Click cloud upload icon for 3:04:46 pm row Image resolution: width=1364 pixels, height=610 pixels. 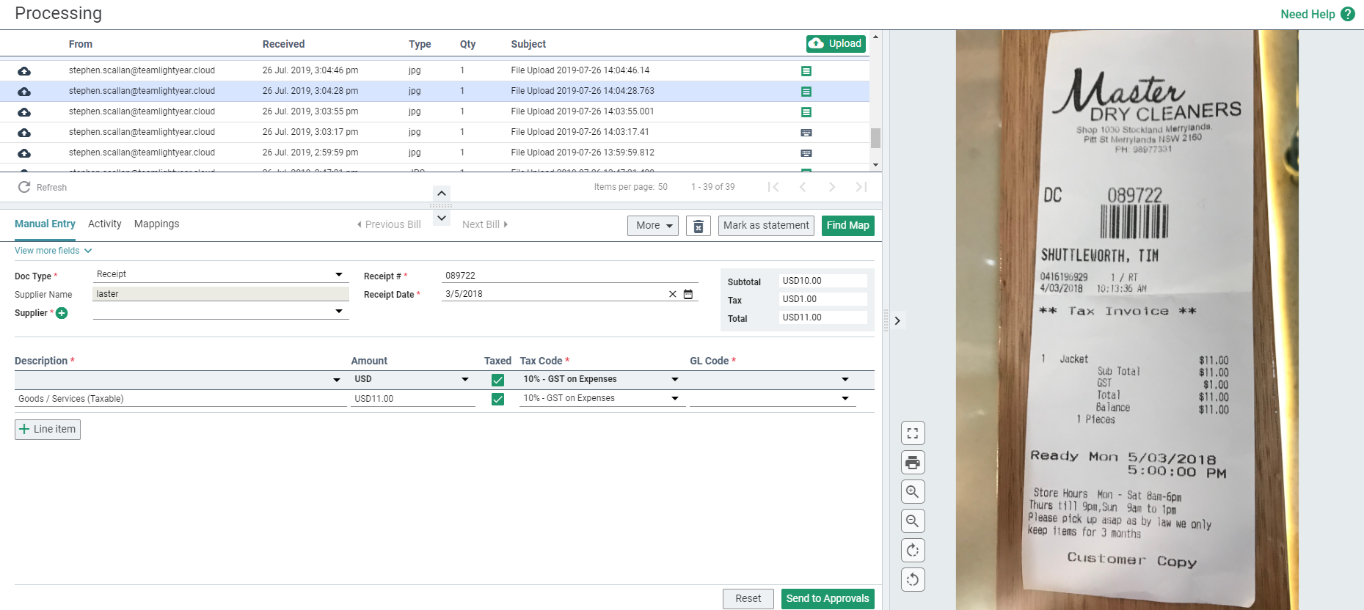coord(24,71)
